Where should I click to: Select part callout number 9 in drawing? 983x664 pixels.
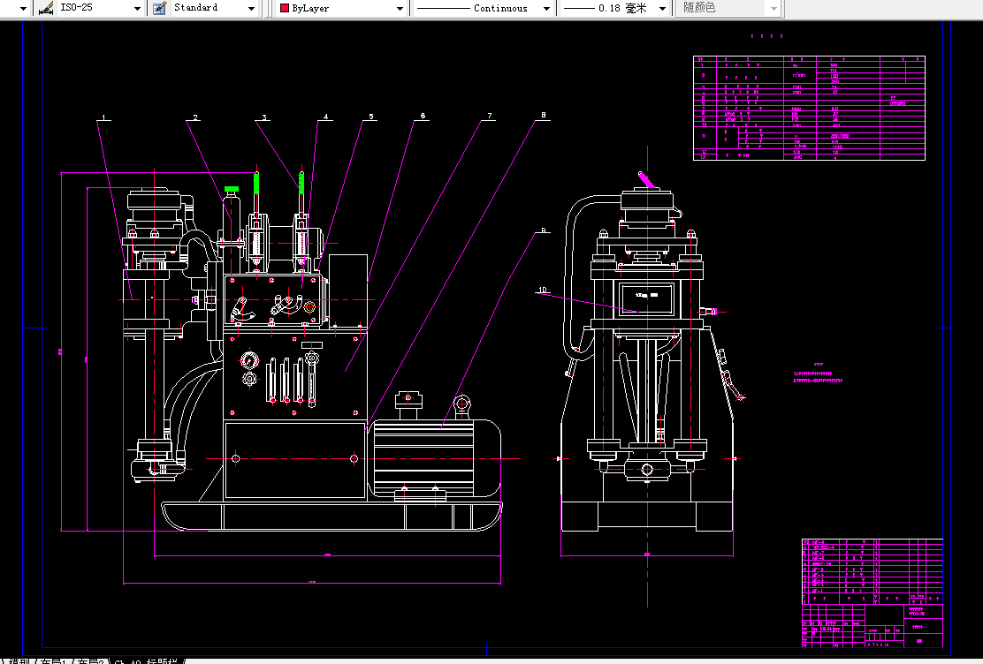544,230
